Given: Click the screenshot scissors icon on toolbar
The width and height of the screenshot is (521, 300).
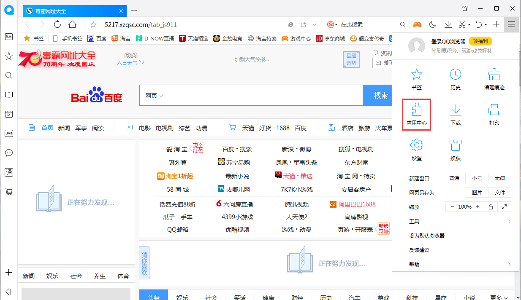Looking at the screenshot, I should click(x=463, y=24).
